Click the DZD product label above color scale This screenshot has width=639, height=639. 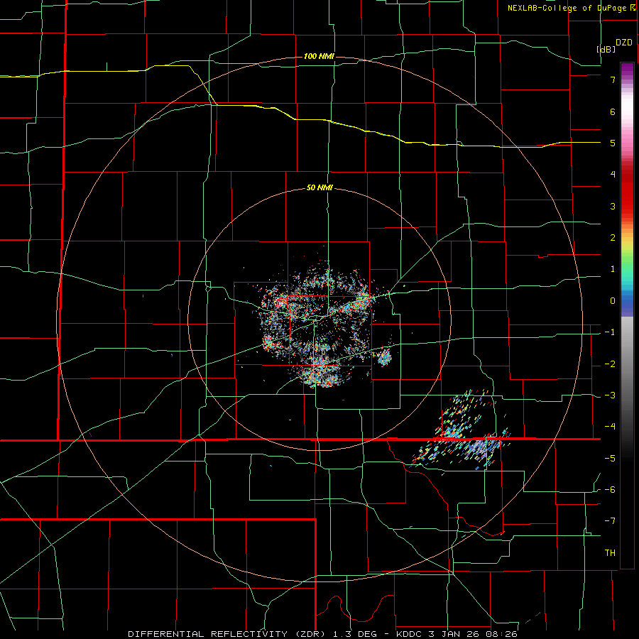[x=624, y=43]
